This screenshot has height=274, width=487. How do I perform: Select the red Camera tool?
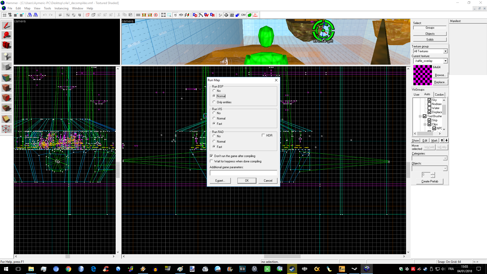[x=7, y=45]
